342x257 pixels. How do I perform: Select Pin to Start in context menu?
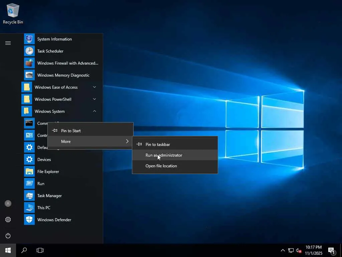coord(71,131)
